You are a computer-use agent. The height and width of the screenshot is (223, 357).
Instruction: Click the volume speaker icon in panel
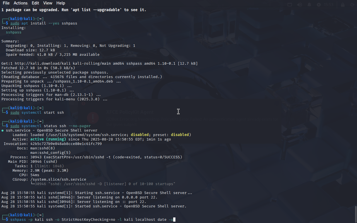pyautogui.click(x=300, y=5)
